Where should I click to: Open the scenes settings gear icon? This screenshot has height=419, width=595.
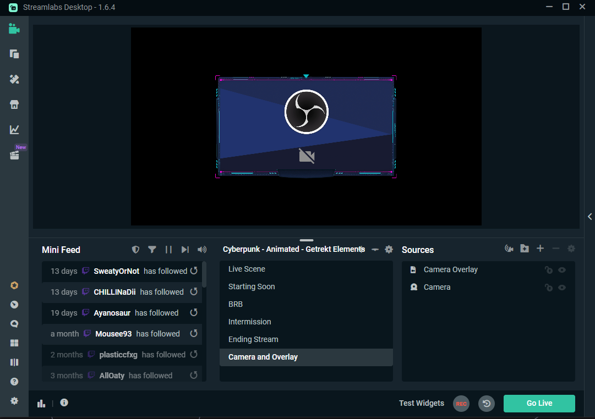tap(389, 250)
